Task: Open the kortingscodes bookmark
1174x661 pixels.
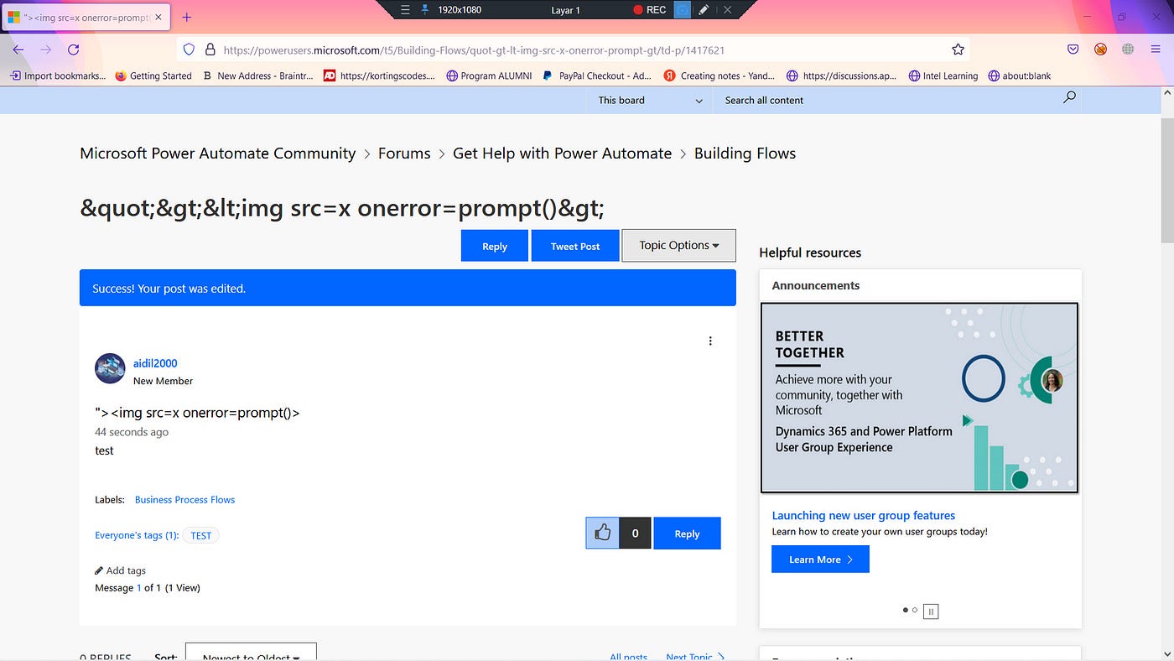Action: (x=380, y=75)
